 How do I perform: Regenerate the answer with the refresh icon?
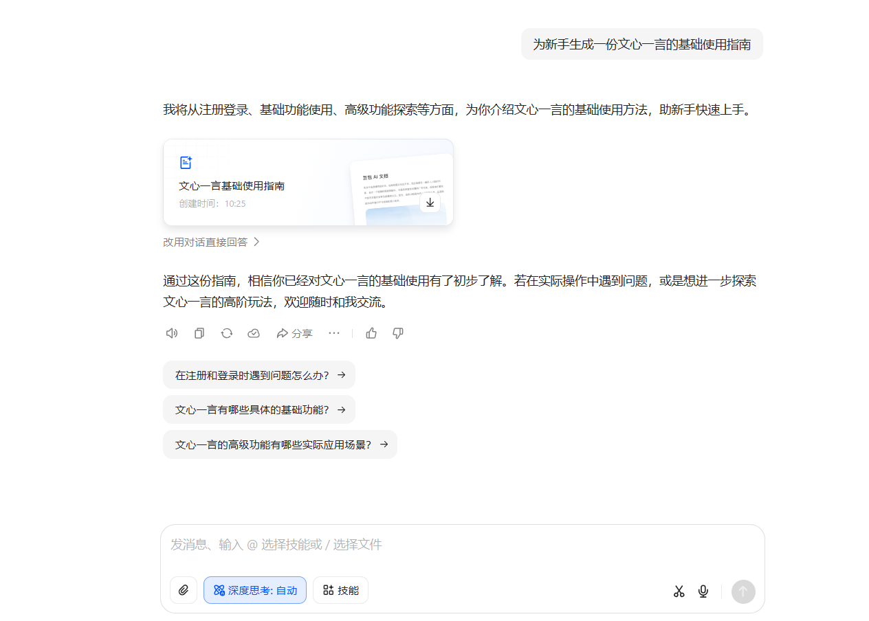[226, 333]
